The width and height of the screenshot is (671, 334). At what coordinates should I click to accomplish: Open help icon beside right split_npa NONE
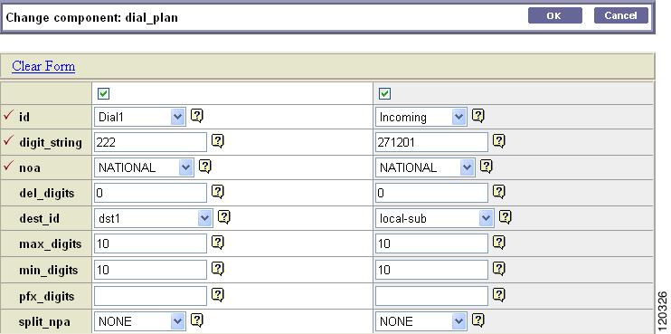pos(478,320)
